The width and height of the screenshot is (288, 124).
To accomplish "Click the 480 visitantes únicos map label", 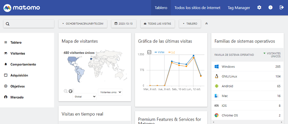I will 79,53.
